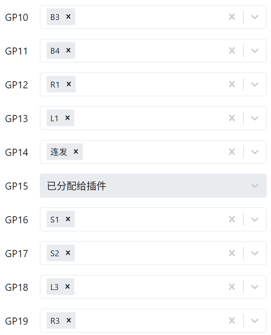Open the GP16 dropdown chevron
The width and height of the screenshot is (271, 335).
tap(255, 219)
